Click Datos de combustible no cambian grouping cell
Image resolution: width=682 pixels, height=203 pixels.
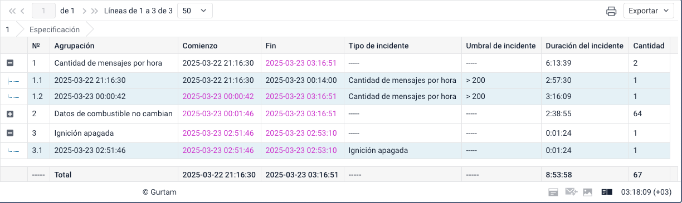click(x=113, y=113)
